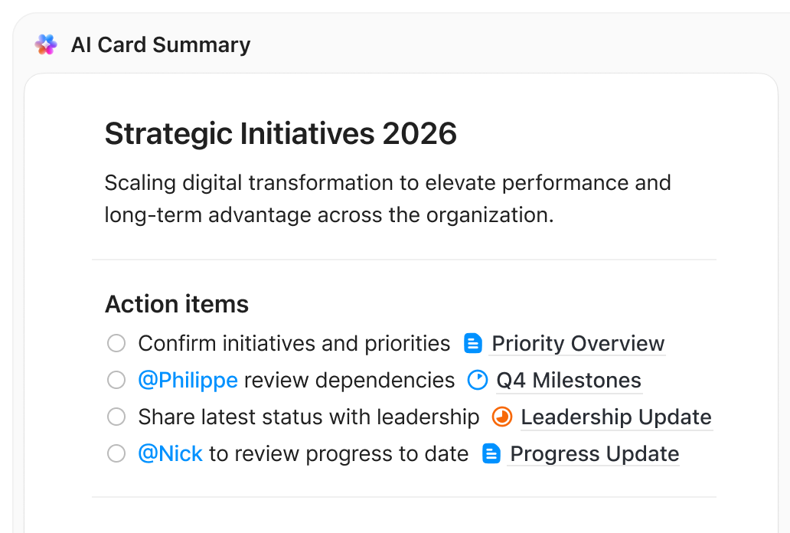Click the circular progress indicator beside Leadership Update
The height and width of the screenshot is (533, 790).
501,417
